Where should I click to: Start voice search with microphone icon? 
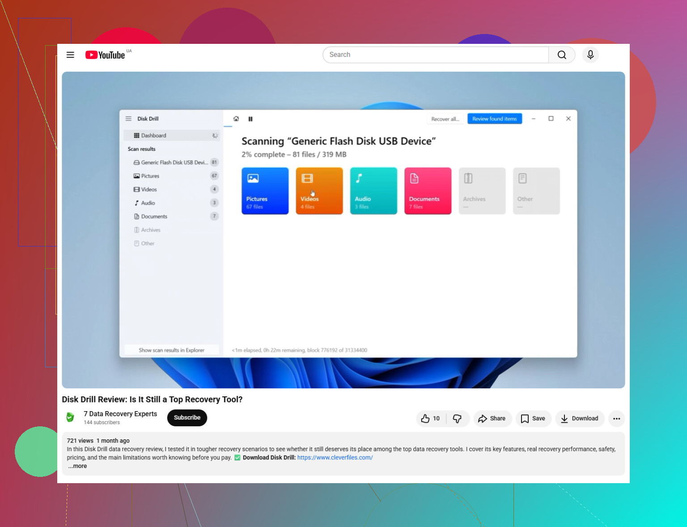point(590,55)
